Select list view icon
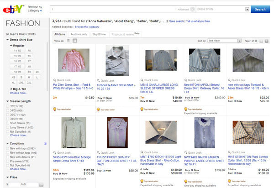The image size is (274, 188). pyautogui.click(x=68, y=41)
